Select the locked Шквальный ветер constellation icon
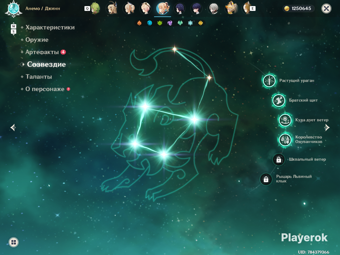Image resolution: width=340 pixels, height=255 pixels. [x=279, y=160]
